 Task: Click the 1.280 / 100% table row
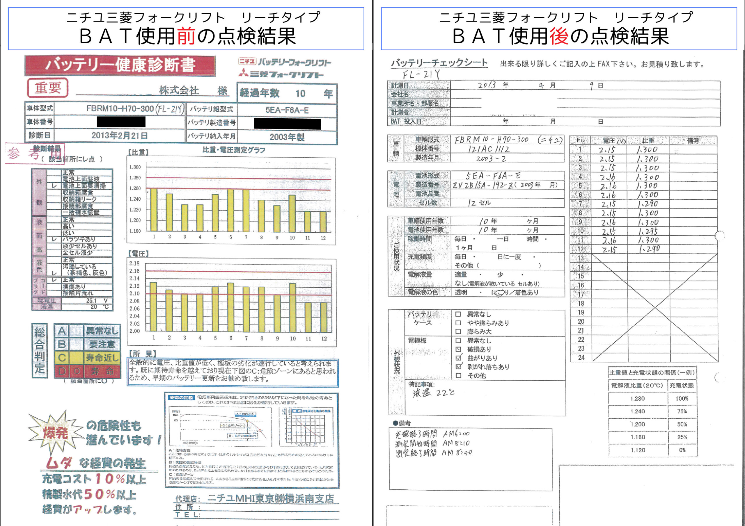pos(652,399)
